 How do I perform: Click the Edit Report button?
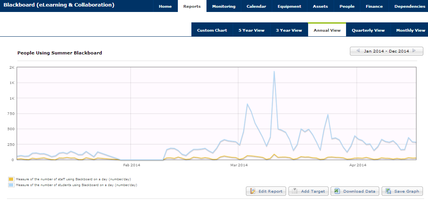click(x=266, y=191)
